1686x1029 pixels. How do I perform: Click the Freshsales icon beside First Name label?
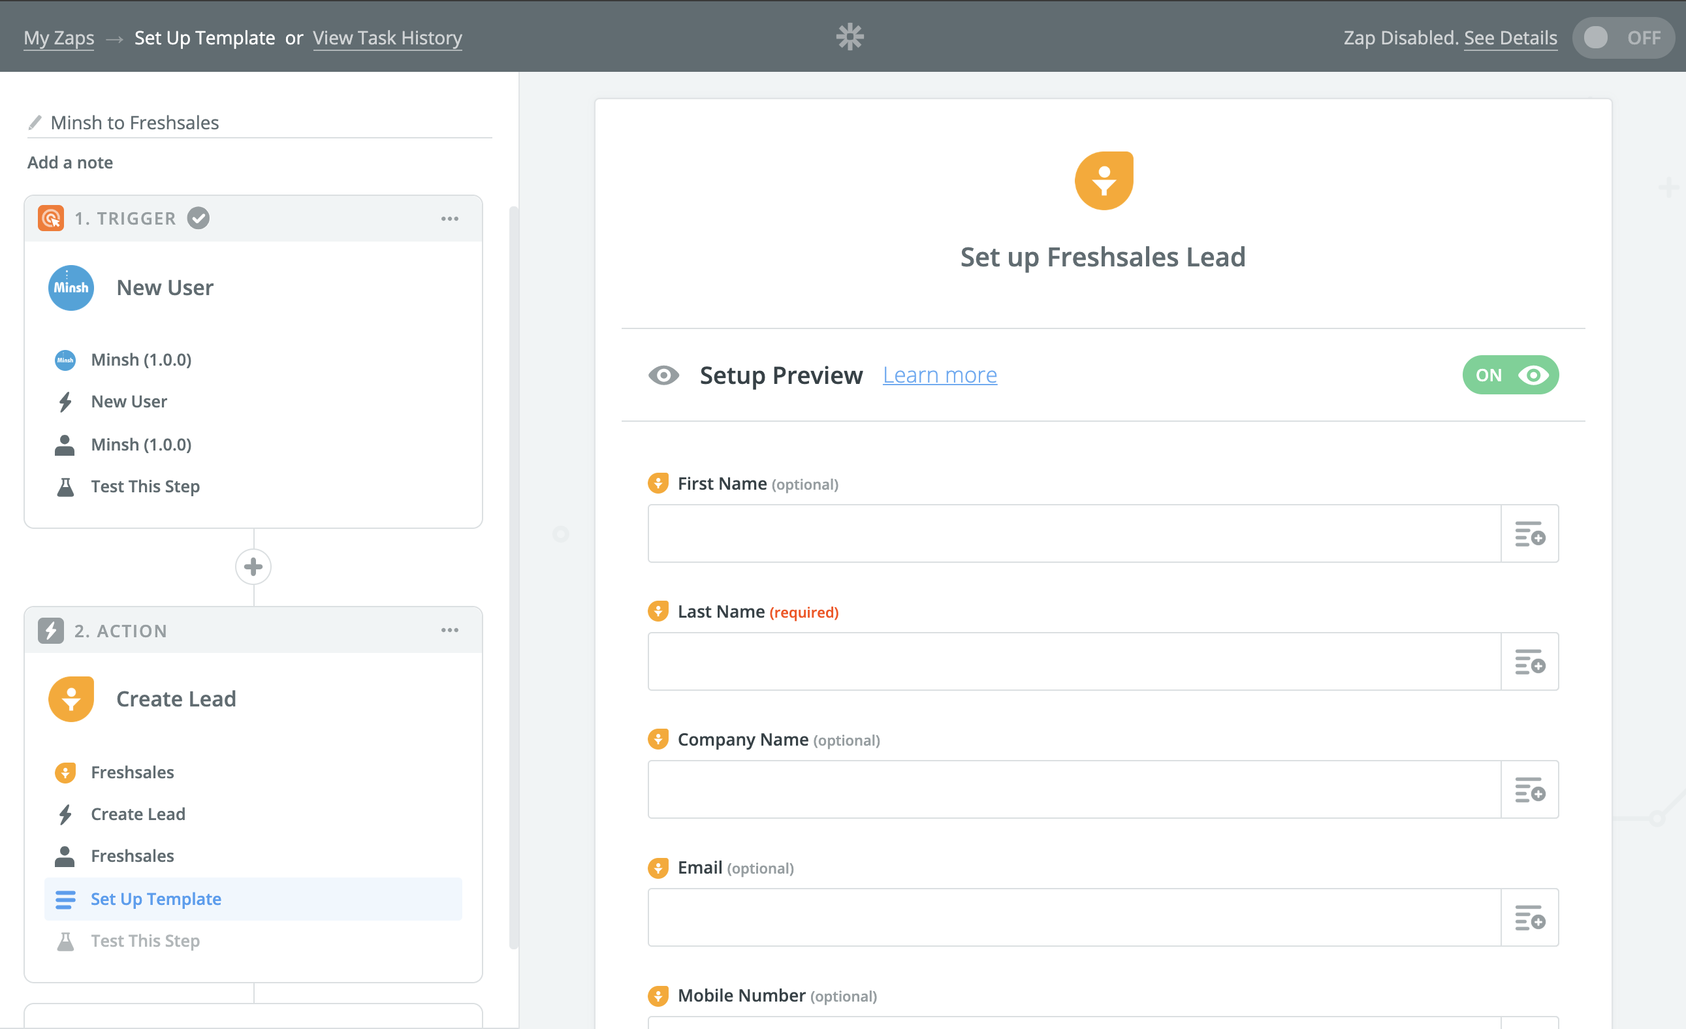pos(658,483)
